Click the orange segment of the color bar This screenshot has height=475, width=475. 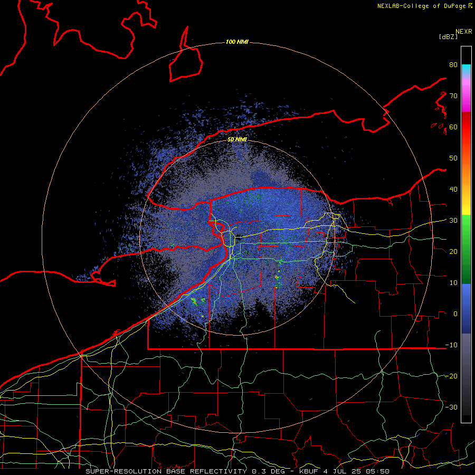coord(466,169)
